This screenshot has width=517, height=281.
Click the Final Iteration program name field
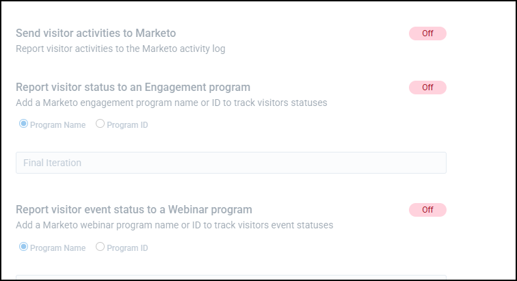[230, 163]
